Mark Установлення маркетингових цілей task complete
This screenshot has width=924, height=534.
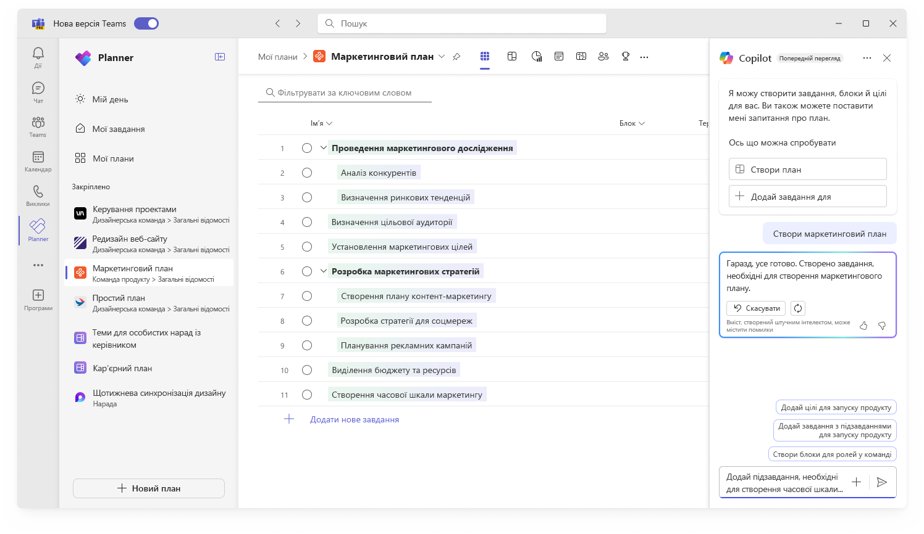pyautogui.click(x=307, y=247)
